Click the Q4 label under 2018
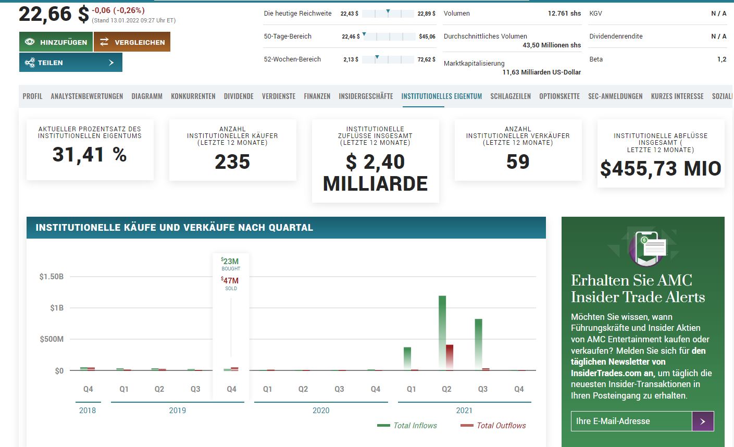Screen dimensions: 734x447 (x=88, y=389)
